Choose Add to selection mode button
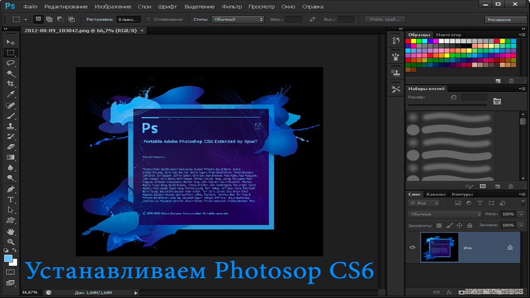The height and width of the screenshot is (298, 530). (x=49, y=19)
